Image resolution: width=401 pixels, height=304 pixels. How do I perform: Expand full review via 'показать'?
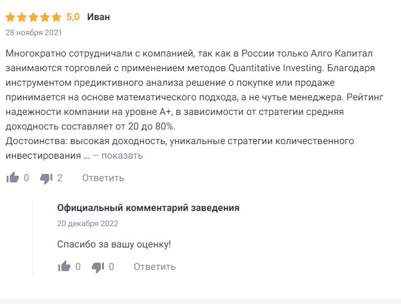[x=122, y=156]
